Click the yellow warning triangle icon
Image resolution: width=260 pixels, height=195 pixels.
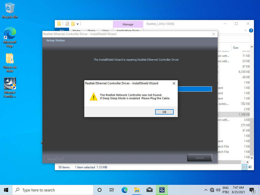[x=94, y=97]
